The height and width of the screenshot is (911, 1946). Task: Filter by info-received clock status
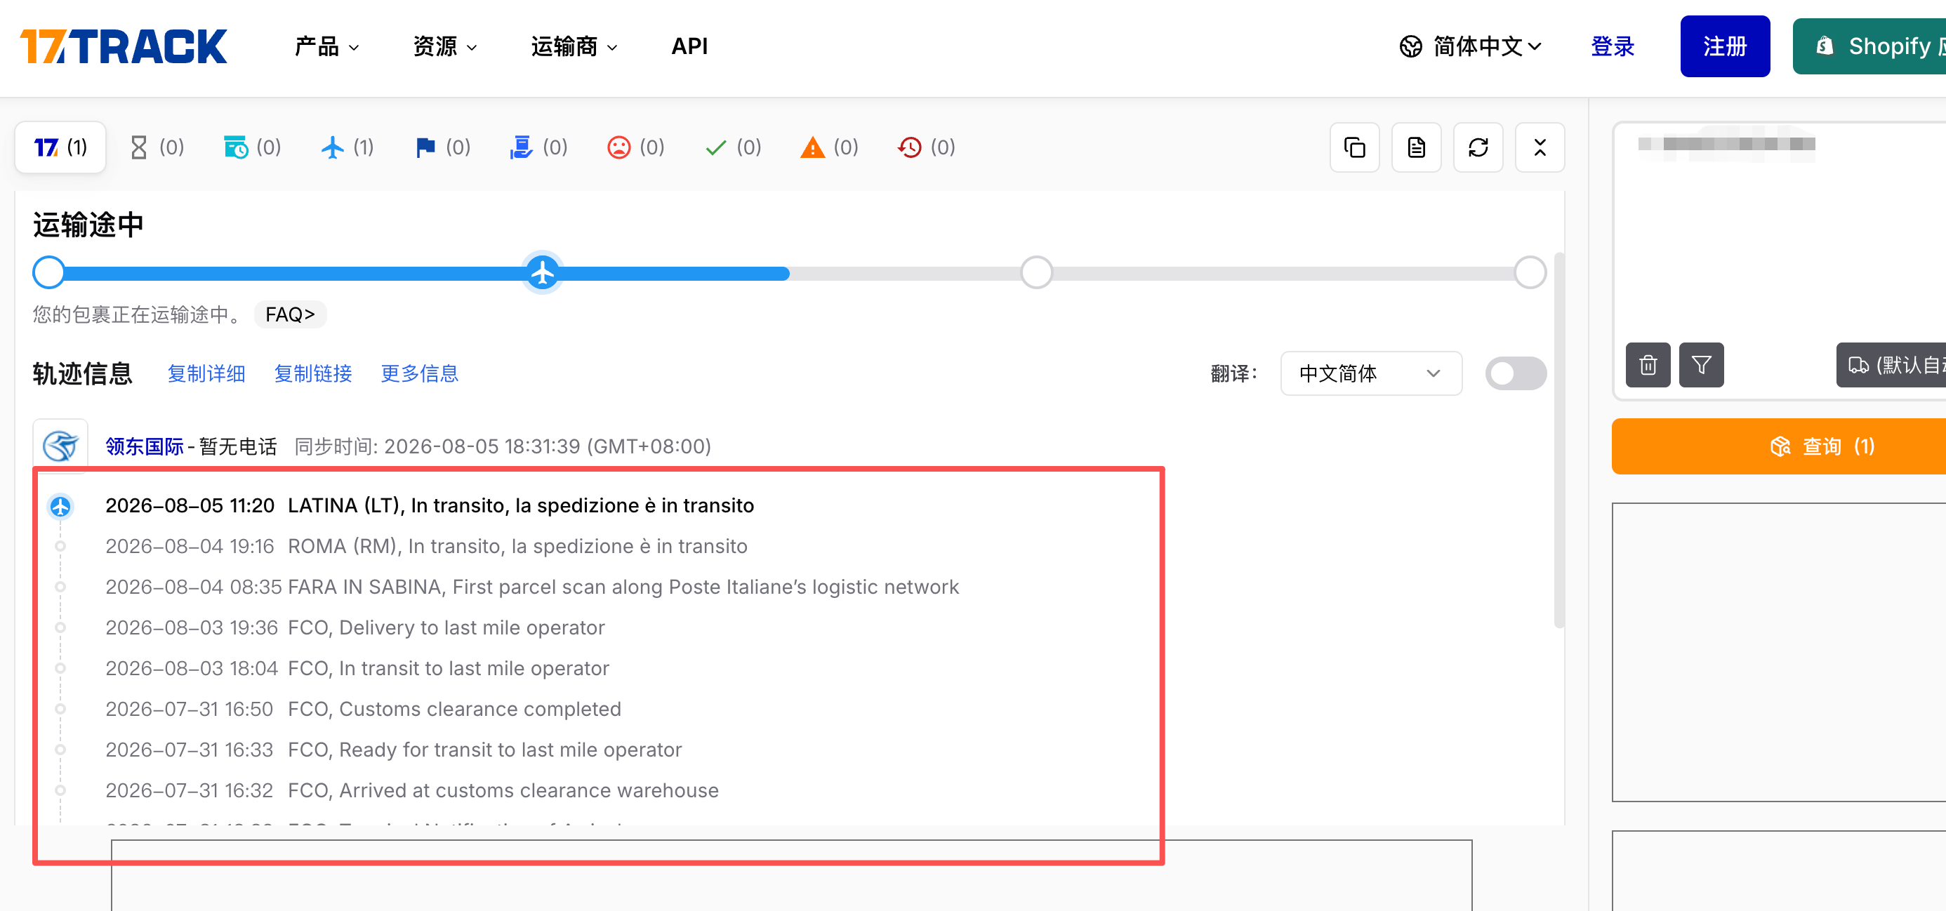252,147
